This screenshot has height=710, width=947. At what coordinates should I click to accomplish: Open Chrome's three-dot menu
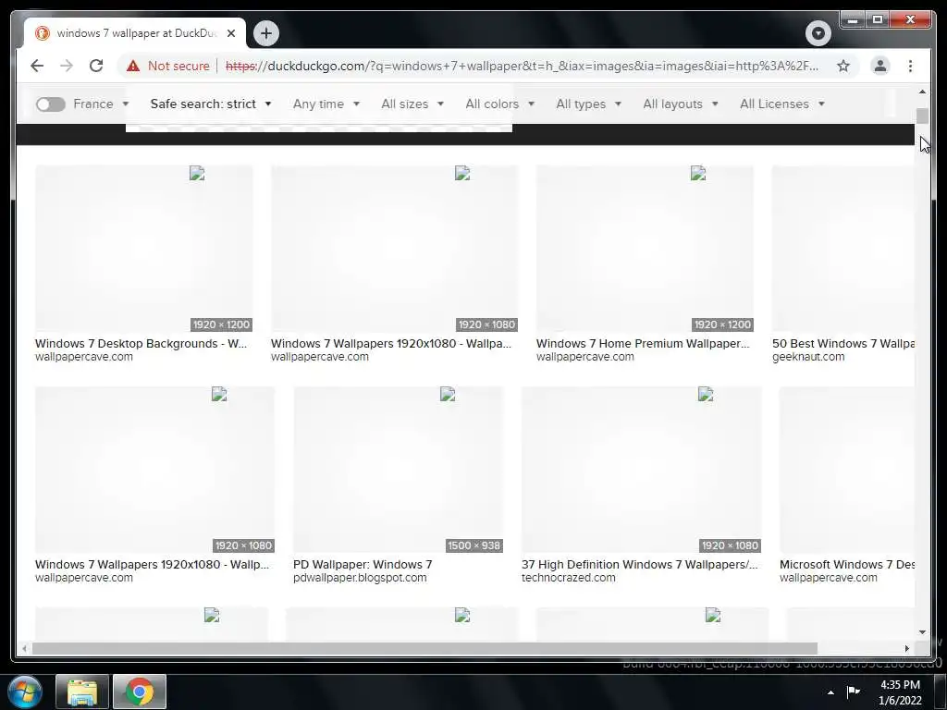[x=910, y=66]
